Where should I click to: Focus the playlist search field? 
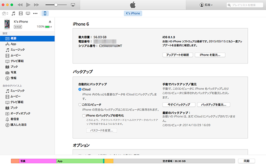245,5
